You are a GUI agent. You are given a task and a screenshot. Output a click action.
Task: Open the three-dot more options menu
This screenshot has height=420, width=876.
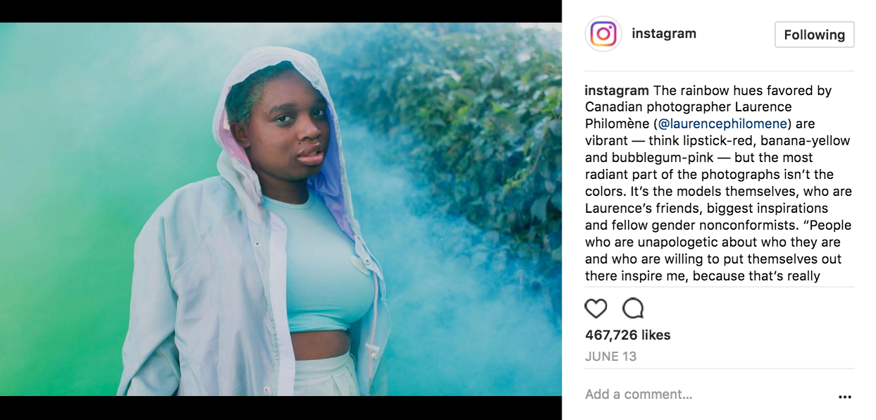(x=845, y=397)
